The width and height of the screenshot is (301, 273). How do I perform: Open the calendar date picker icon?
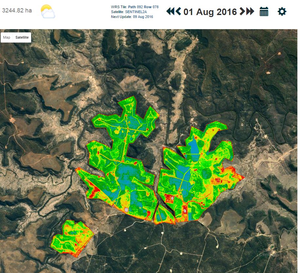(x=264, y=11)
